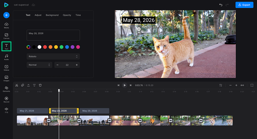The height and width of the screenshot is (139, 257).
Task: Click the May 28, 2026 text overlay in preview
Action: pos(139,20)
